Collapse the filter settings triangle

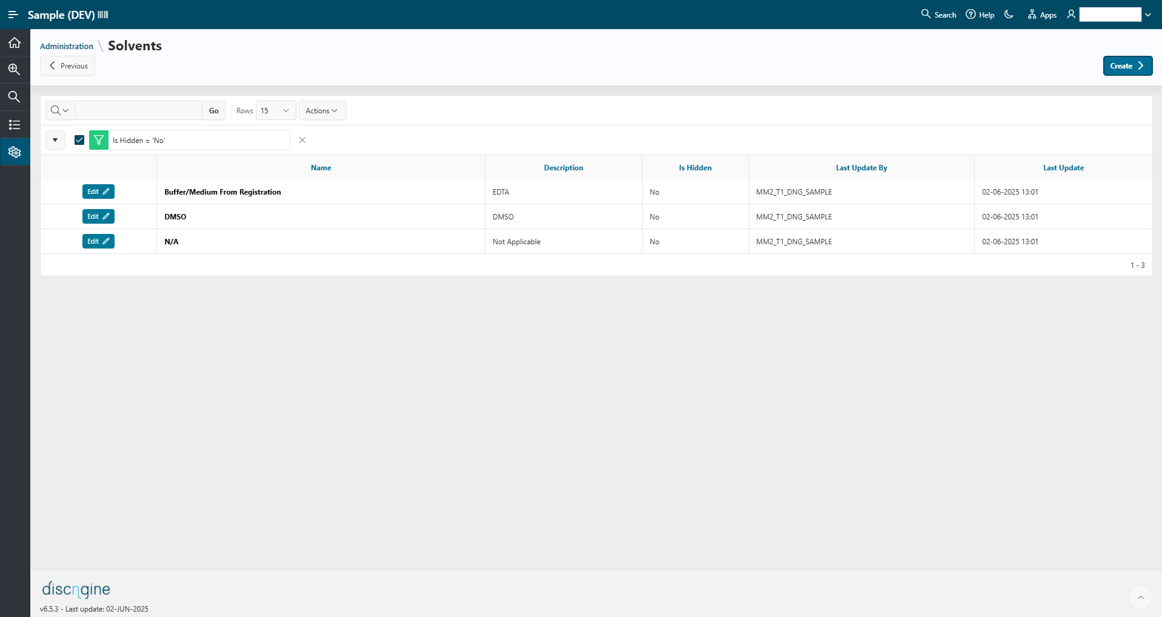pos(55,140)
